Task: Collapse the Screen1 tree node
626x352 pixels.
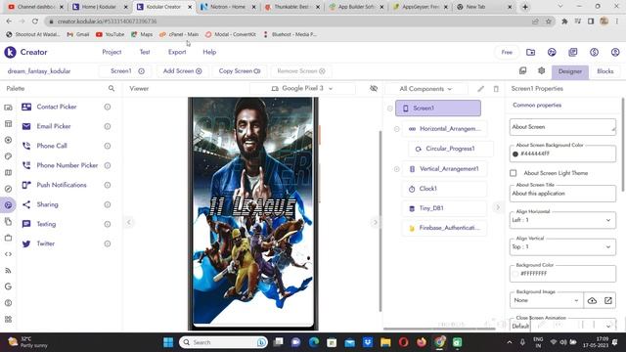Action: pos(390,109)
